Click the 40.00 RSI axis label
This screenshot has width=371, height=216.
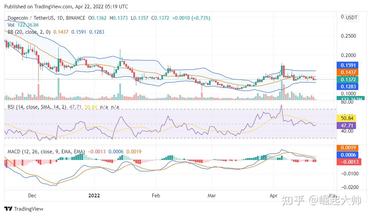coord(347,131)
